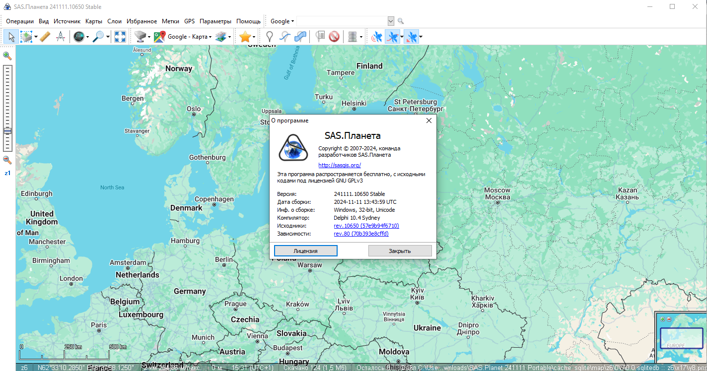Click the vertical zoom slider handle
The width and height of the screenshot is (707, 371).
coord(7,131)
